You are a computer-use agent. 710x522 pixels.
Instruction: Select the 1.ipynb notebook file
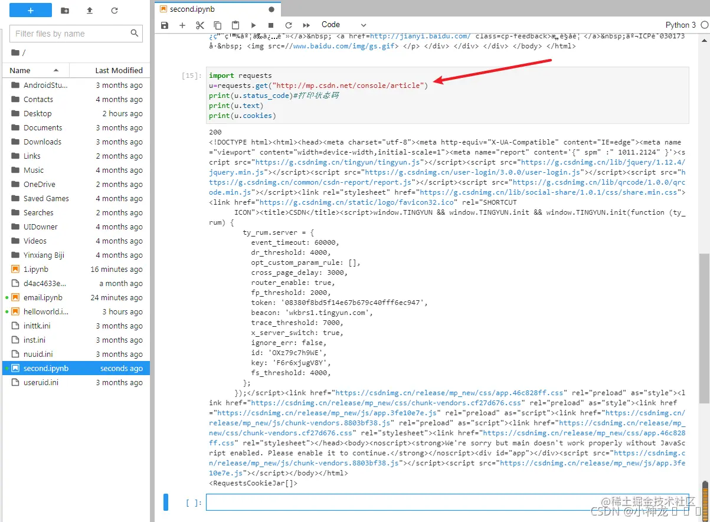tap(76, 269)
